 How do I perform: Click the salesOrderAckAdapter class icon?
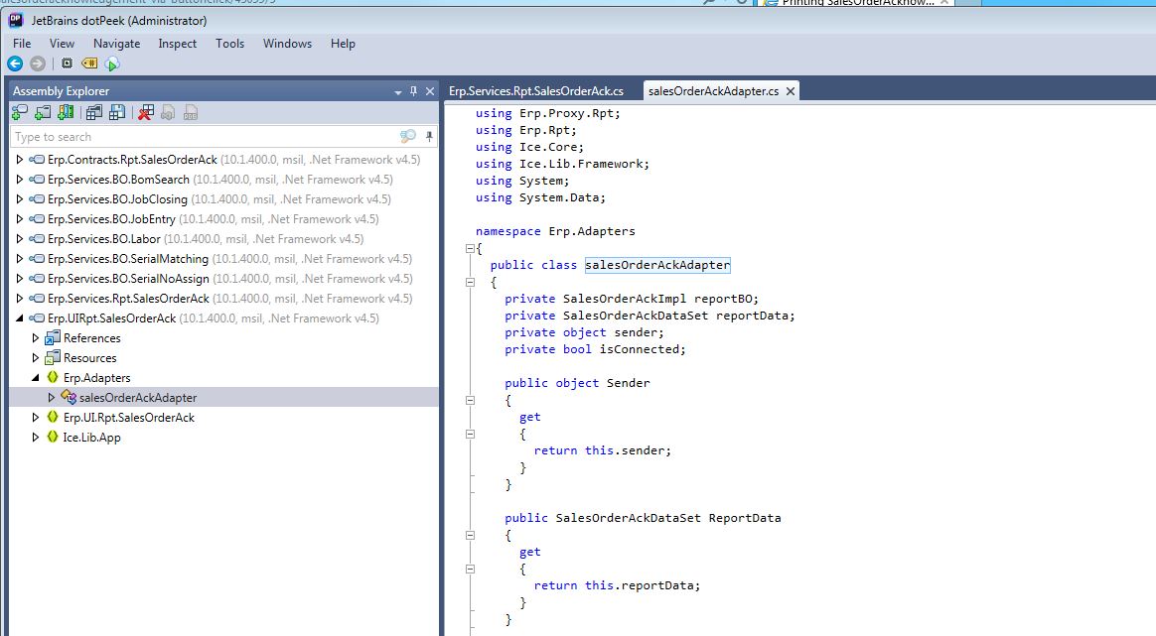click(x=69, y=397)
